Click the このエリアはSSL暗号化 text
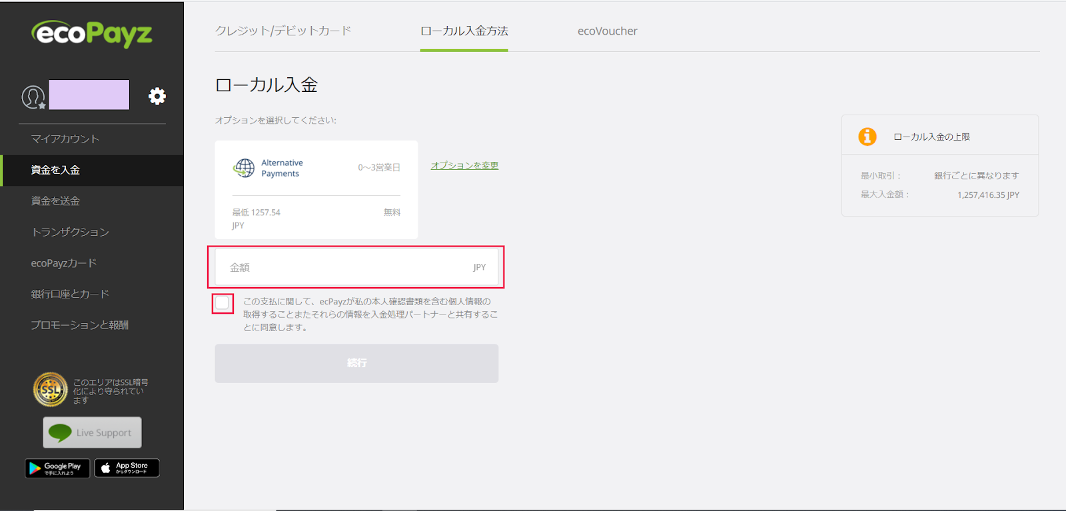 click(x=111, y=391)
